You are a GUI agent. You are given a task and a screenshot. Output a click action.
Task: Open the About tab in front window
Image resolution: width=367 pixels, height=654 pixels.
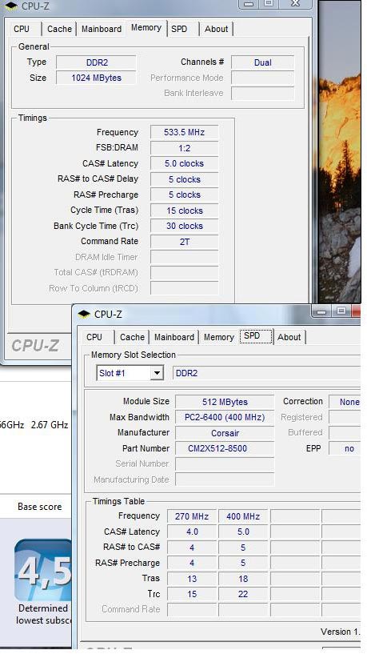pos(289,337)
